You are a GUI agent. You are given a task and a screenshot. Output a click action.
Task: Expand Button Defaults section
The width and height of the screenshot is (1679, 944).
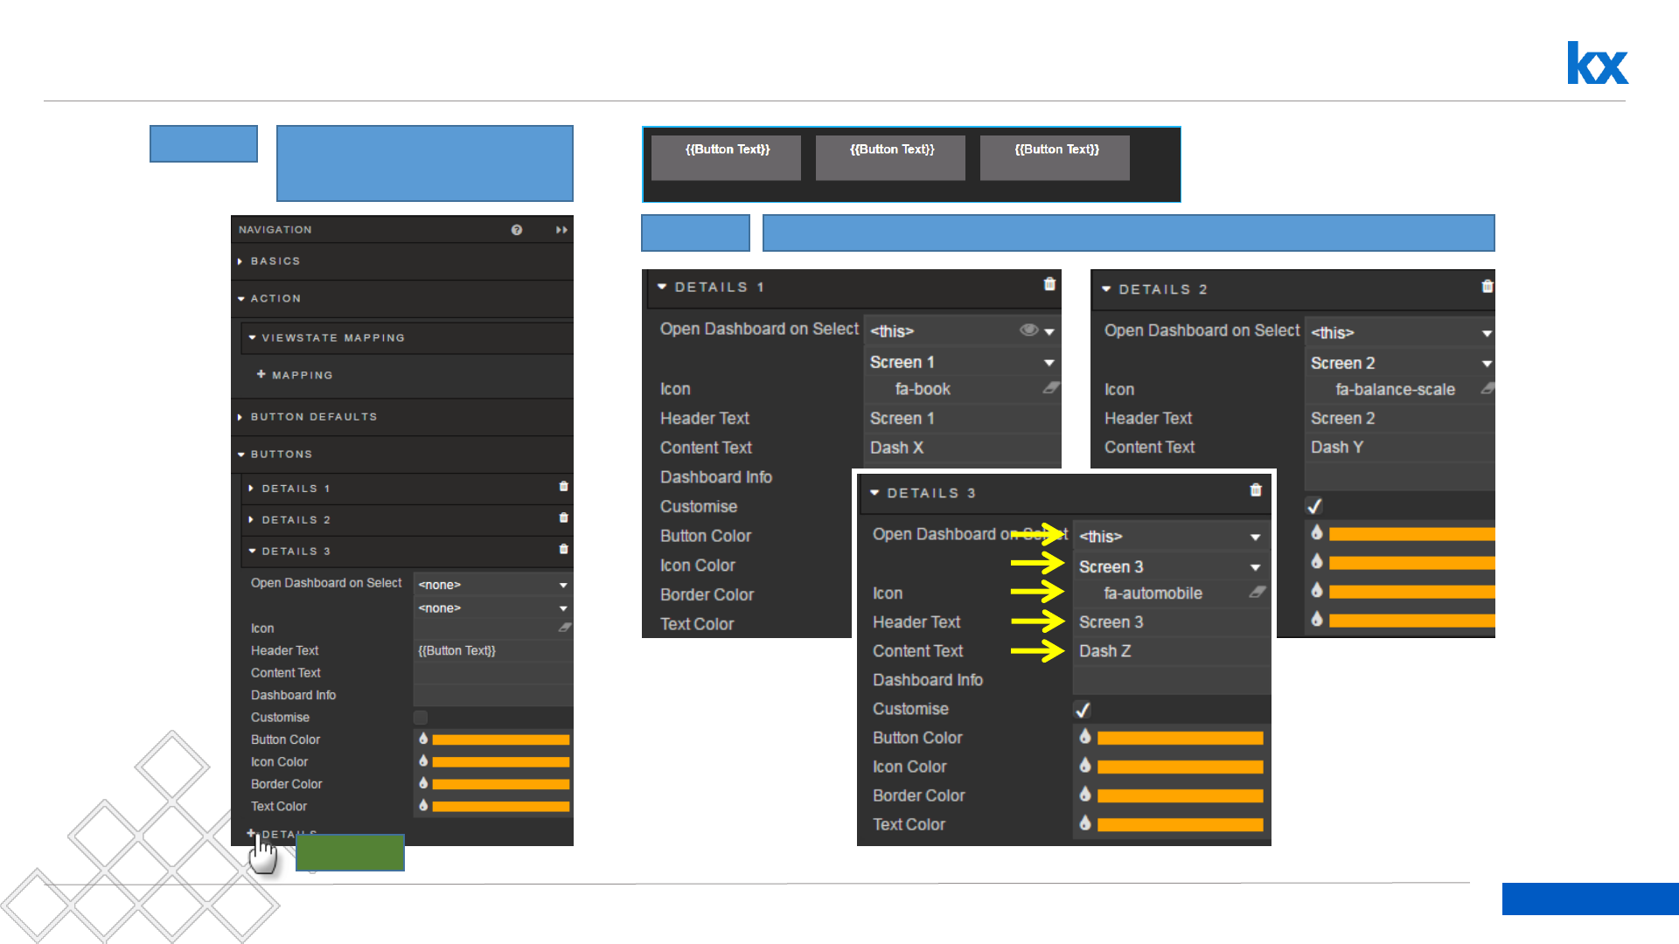313,417
